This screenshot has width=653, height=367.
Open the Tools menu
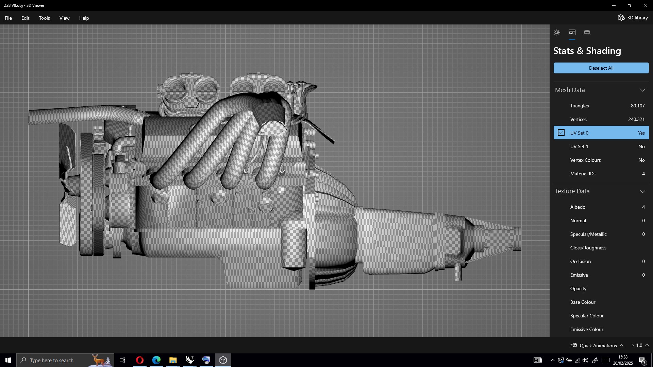44,18
